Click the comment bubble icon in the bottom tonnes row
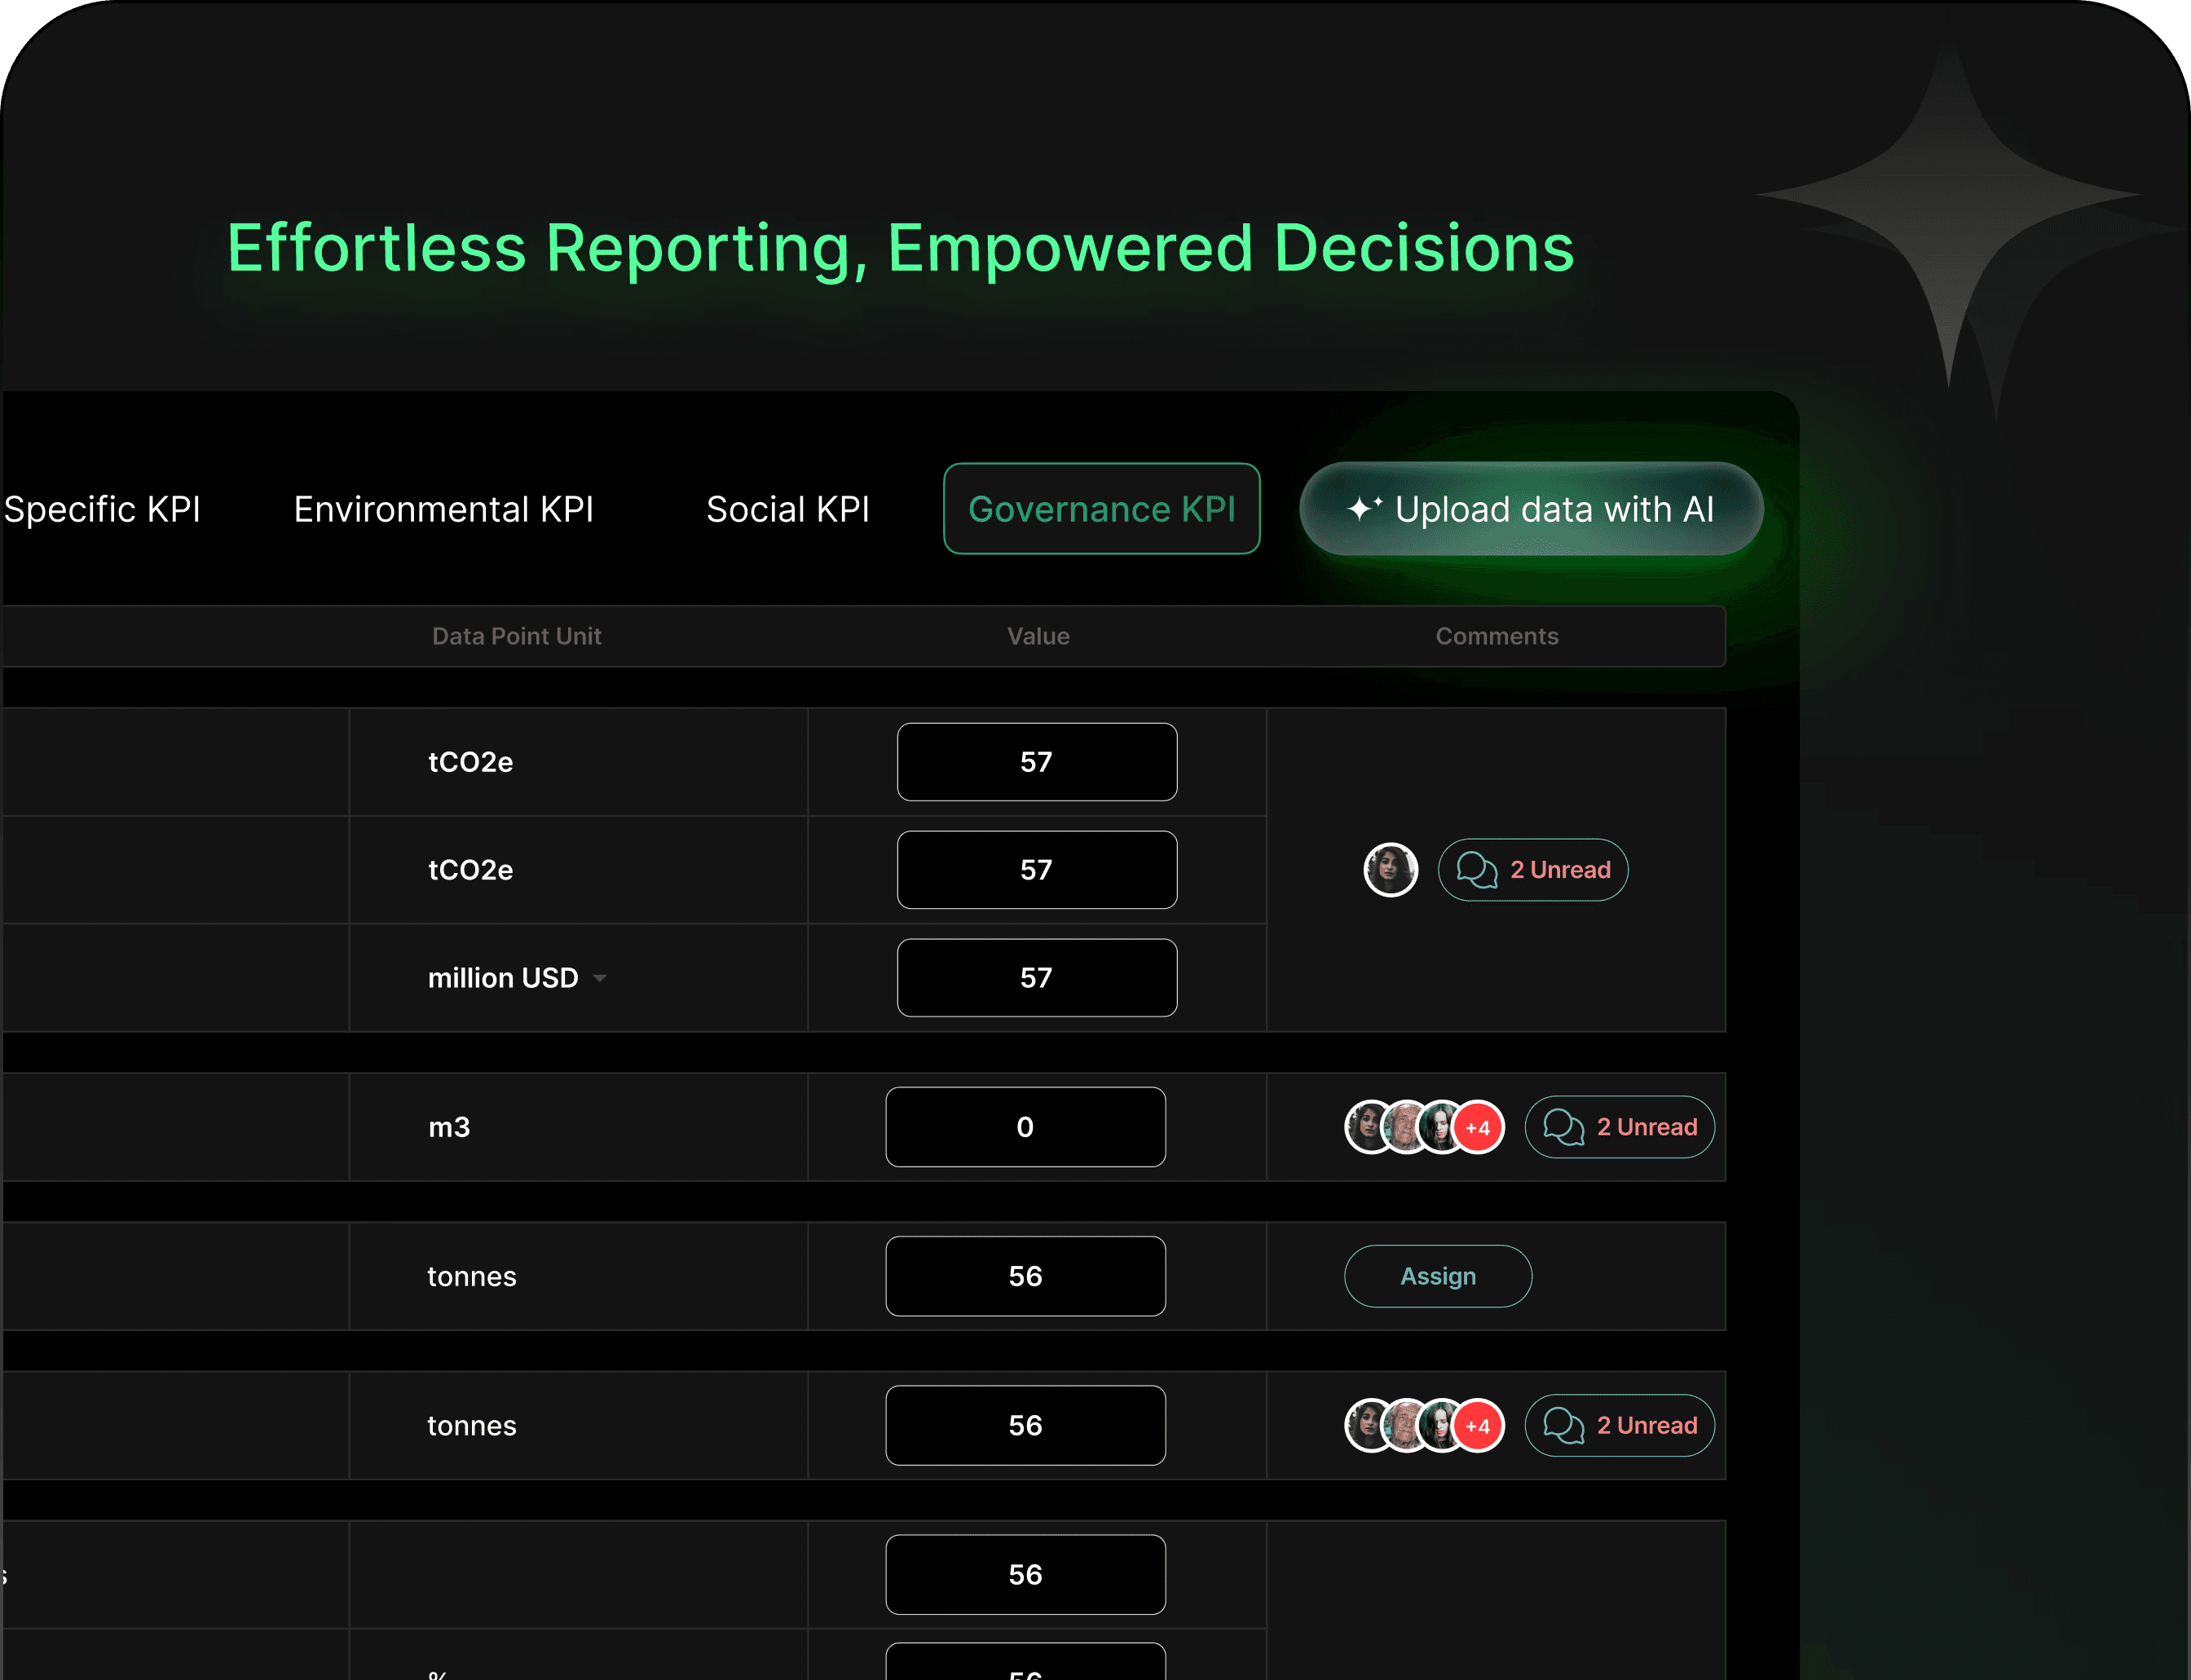Image resolution: width=2191 pixels, height=1680 pixels. [x=1563, y=1425]
